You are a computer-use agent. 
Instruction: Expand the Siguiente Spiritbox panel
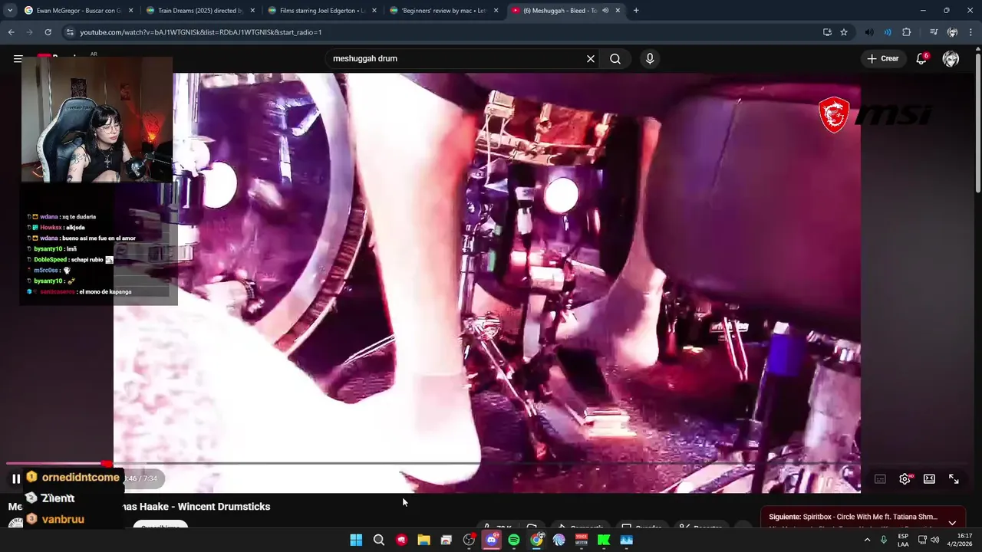point(952,521)
